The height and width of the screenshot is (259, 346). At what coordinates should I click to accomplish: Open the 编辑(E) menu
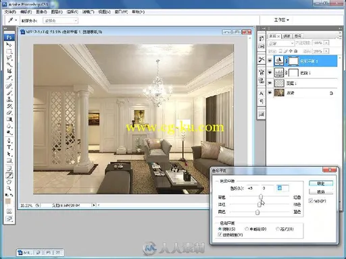[26, 11]
